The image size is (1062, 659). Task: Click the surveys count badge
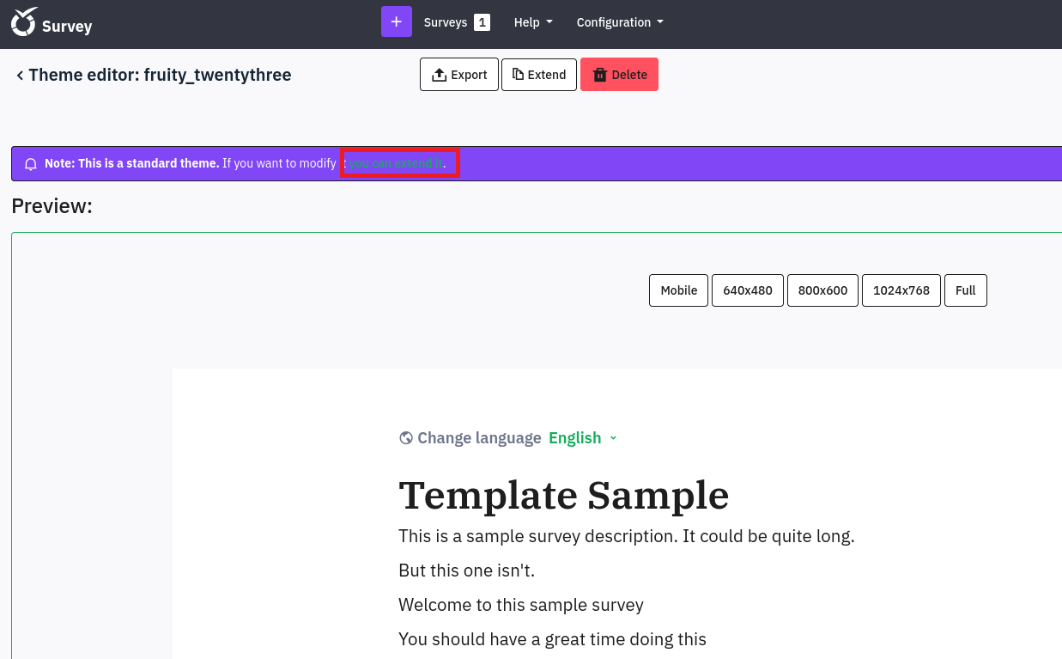click(x=482, y=22)
